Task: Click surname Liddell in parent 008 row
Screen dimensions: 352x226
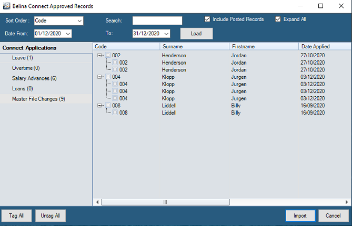Action: coord(169,106)
